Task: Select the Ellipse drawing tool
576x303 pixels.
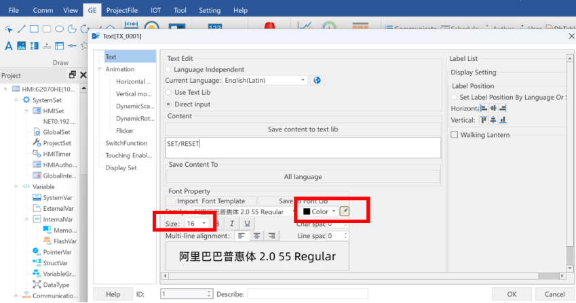Action: pos(59,29)
